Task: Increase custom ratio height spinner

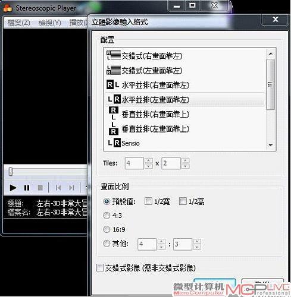Action: (197, 242)
